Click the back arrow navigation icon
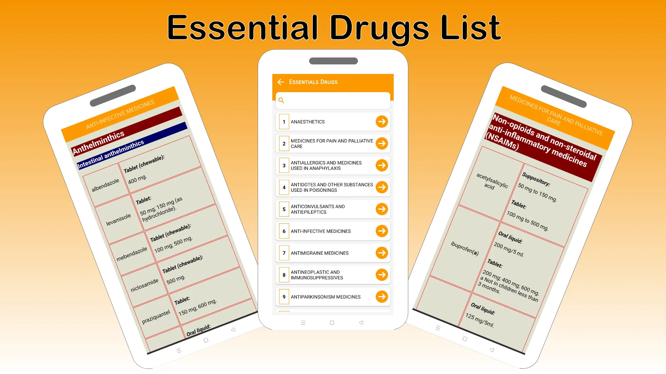Image resolution: width=666 pixels, height=374 pixels. [280, 82]
